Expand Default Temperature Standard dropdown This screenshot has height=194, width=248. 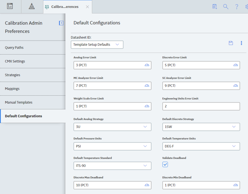coord(112,166)
